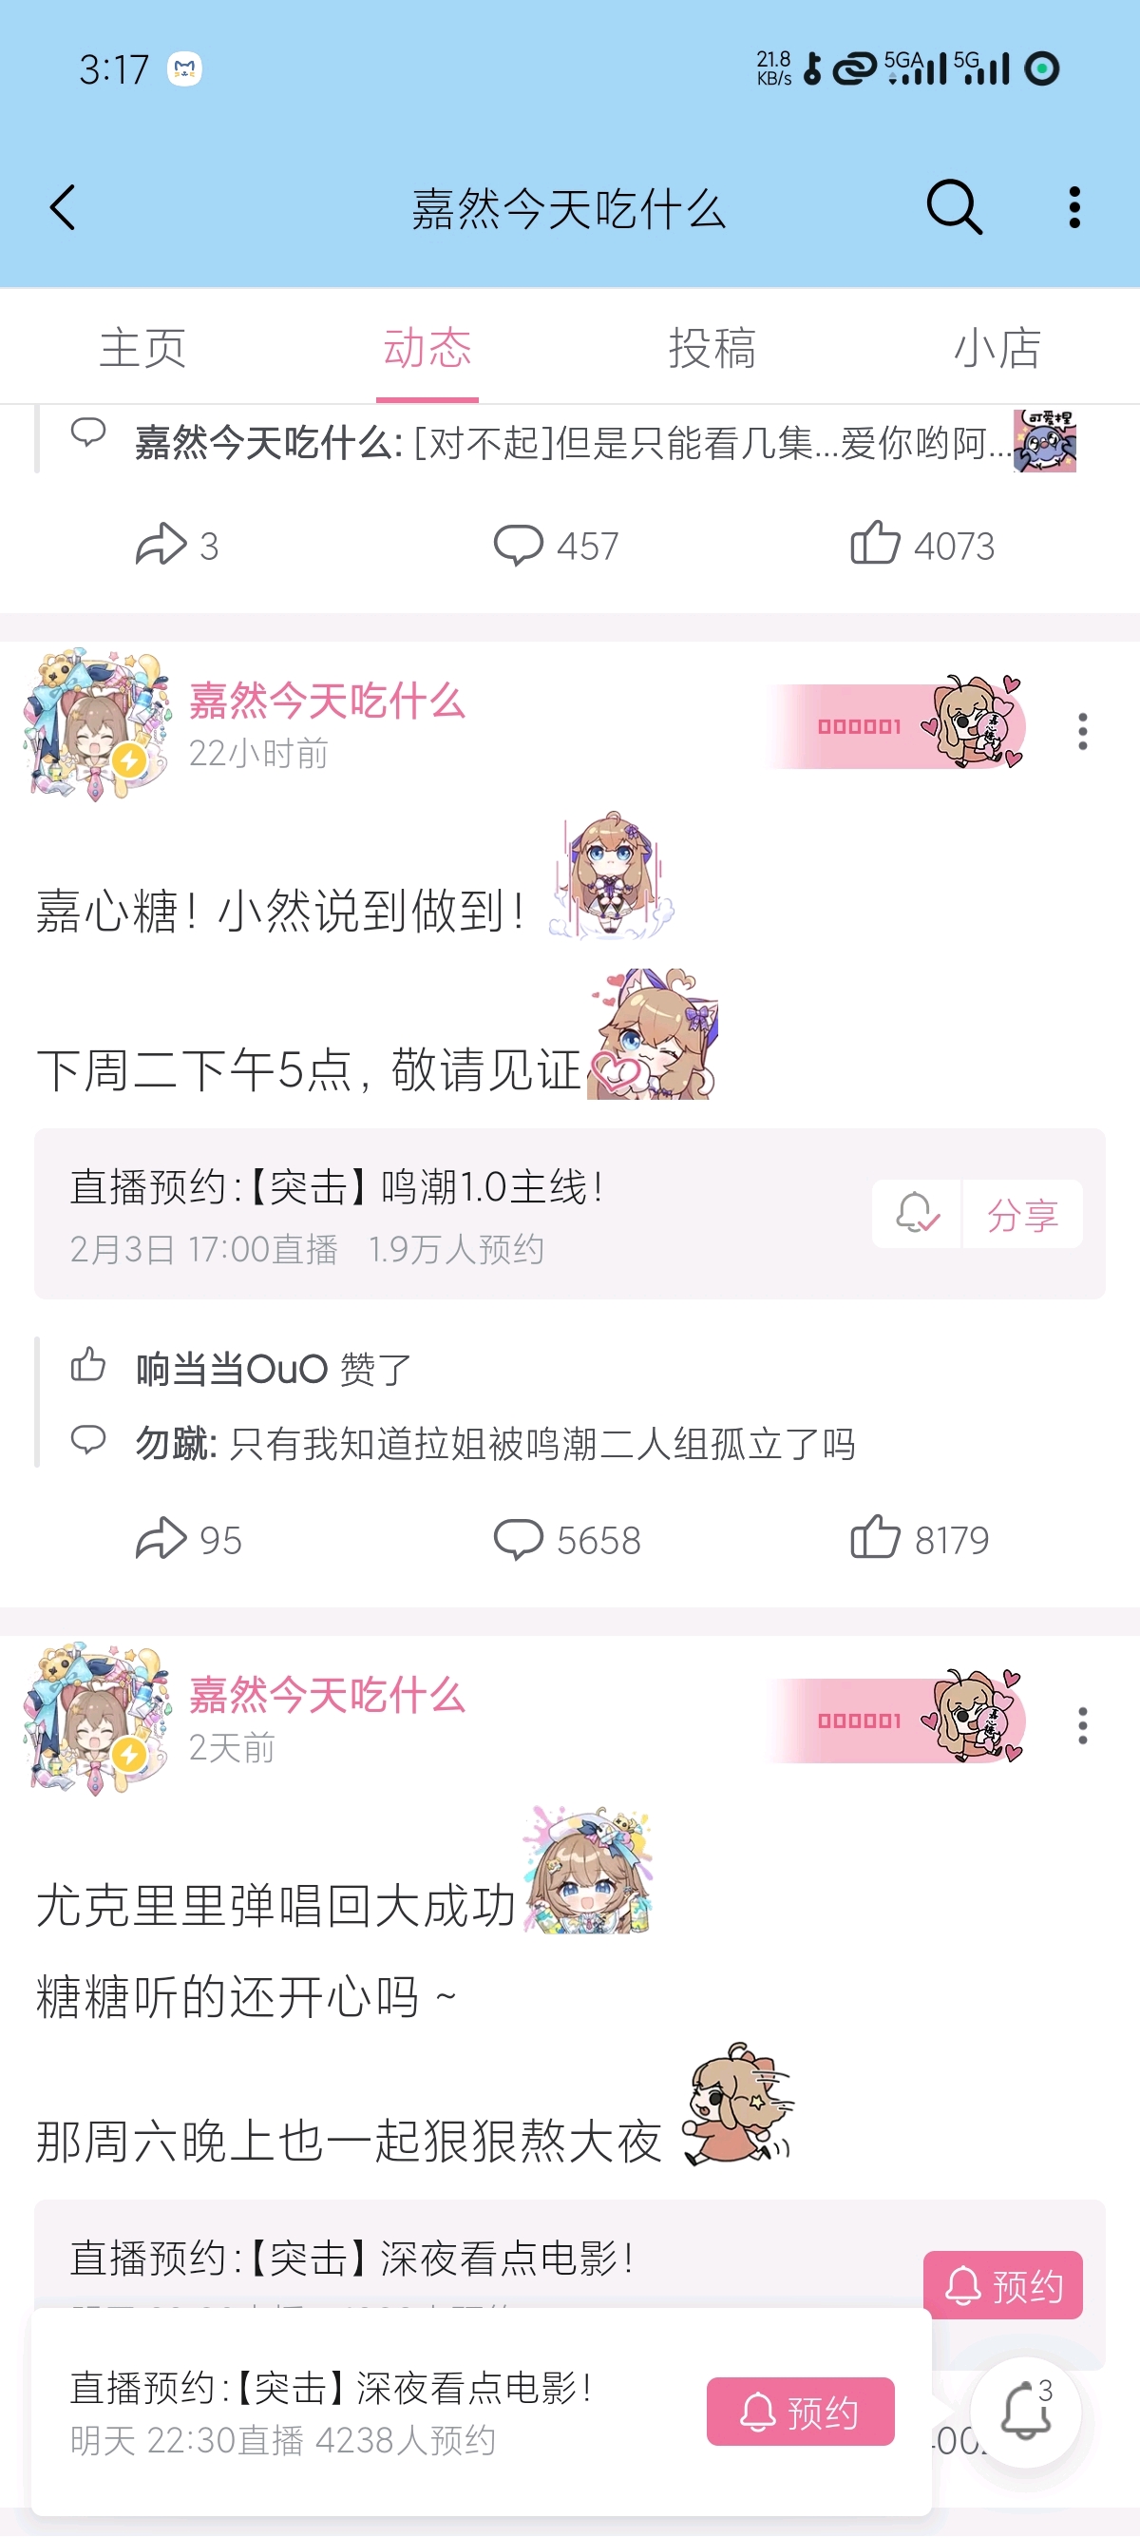Open comments showing 457 count
The height and width of the screenshot is (2538, 1140).
[x=556, y=545]
